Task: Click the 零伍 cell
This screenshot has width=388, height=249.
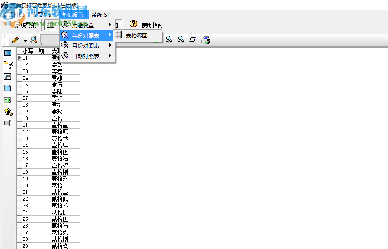Action: point(65,85)
